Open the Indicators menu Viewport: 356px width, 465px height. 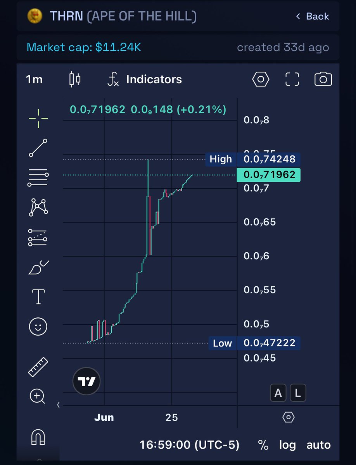coord(145,79)
